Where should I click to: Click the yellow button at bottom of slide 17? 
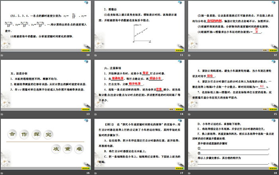179,168
